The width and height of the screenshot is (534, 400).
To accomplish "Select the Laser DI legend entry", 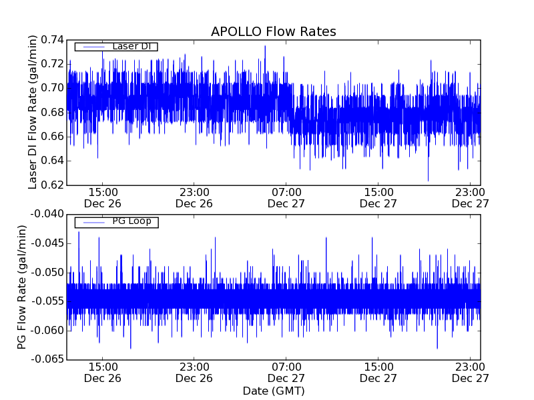I will click(131, 47).
